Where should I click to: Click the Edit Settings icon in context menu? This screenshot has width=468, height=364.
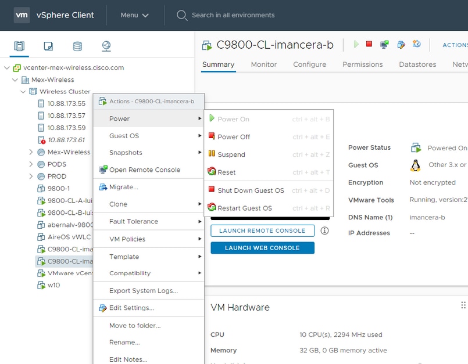(103, 308)
